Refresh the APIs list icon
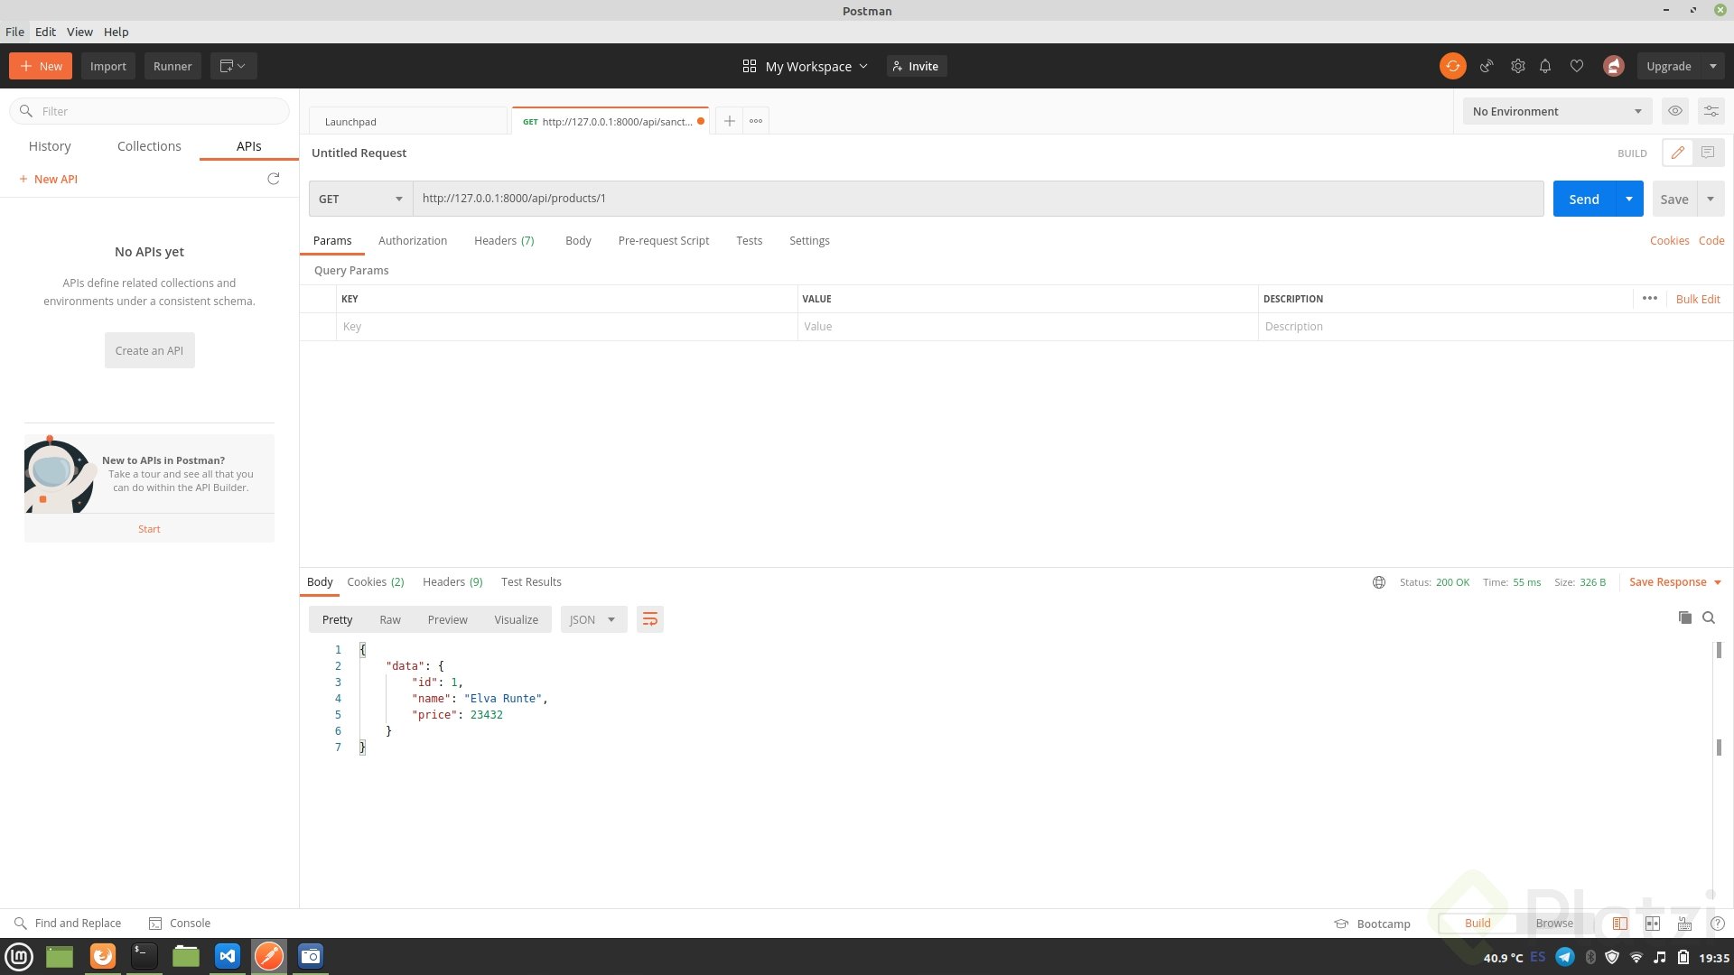The height and width of the screenshot is (975, 1734). (274, 179)
